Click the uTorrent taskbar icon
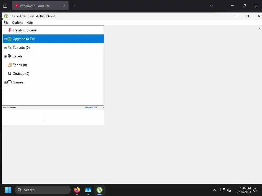Screen dimensions: 262x196 (x=100, y=190)
